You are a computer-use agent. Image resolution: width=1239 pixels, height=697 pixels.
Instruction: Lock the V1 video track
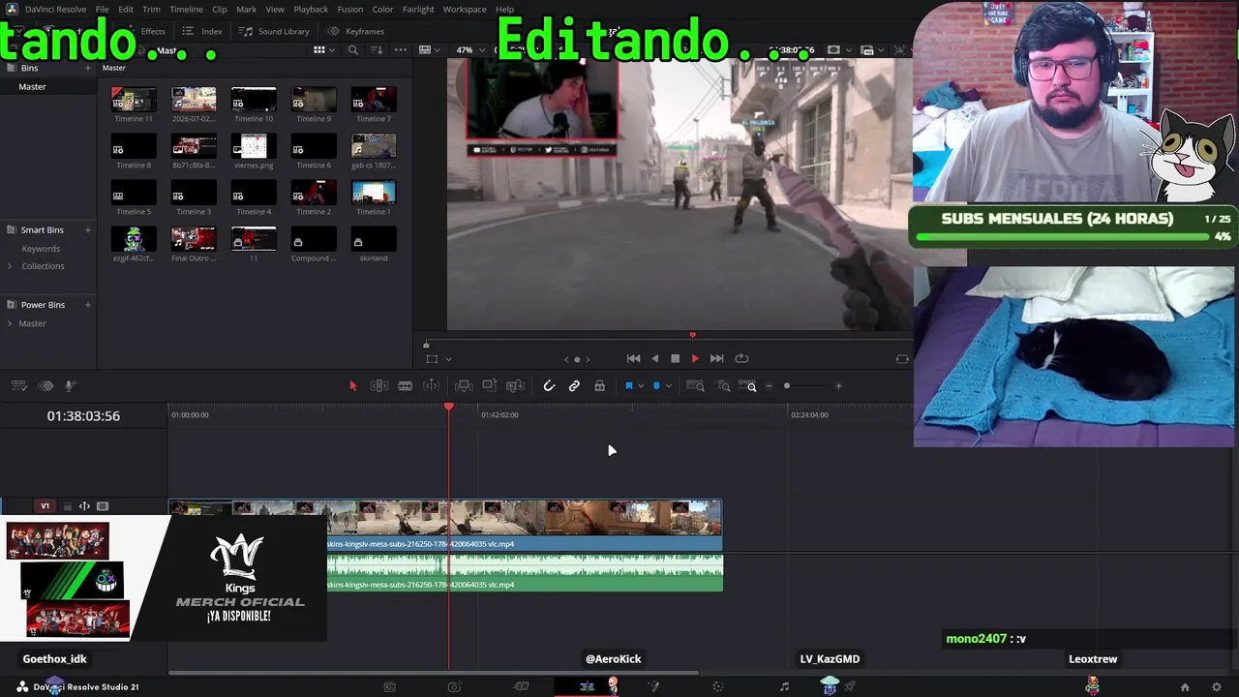point(67,506)
